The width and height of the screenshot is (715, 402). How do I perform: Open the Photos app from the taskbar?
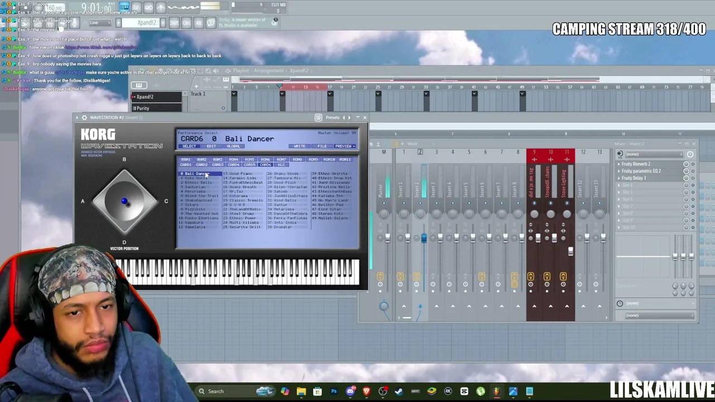tap(513, 391)
